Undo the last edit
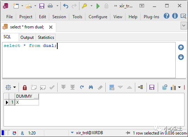This screenshot has width=188, height=137. tap(66, 6)
